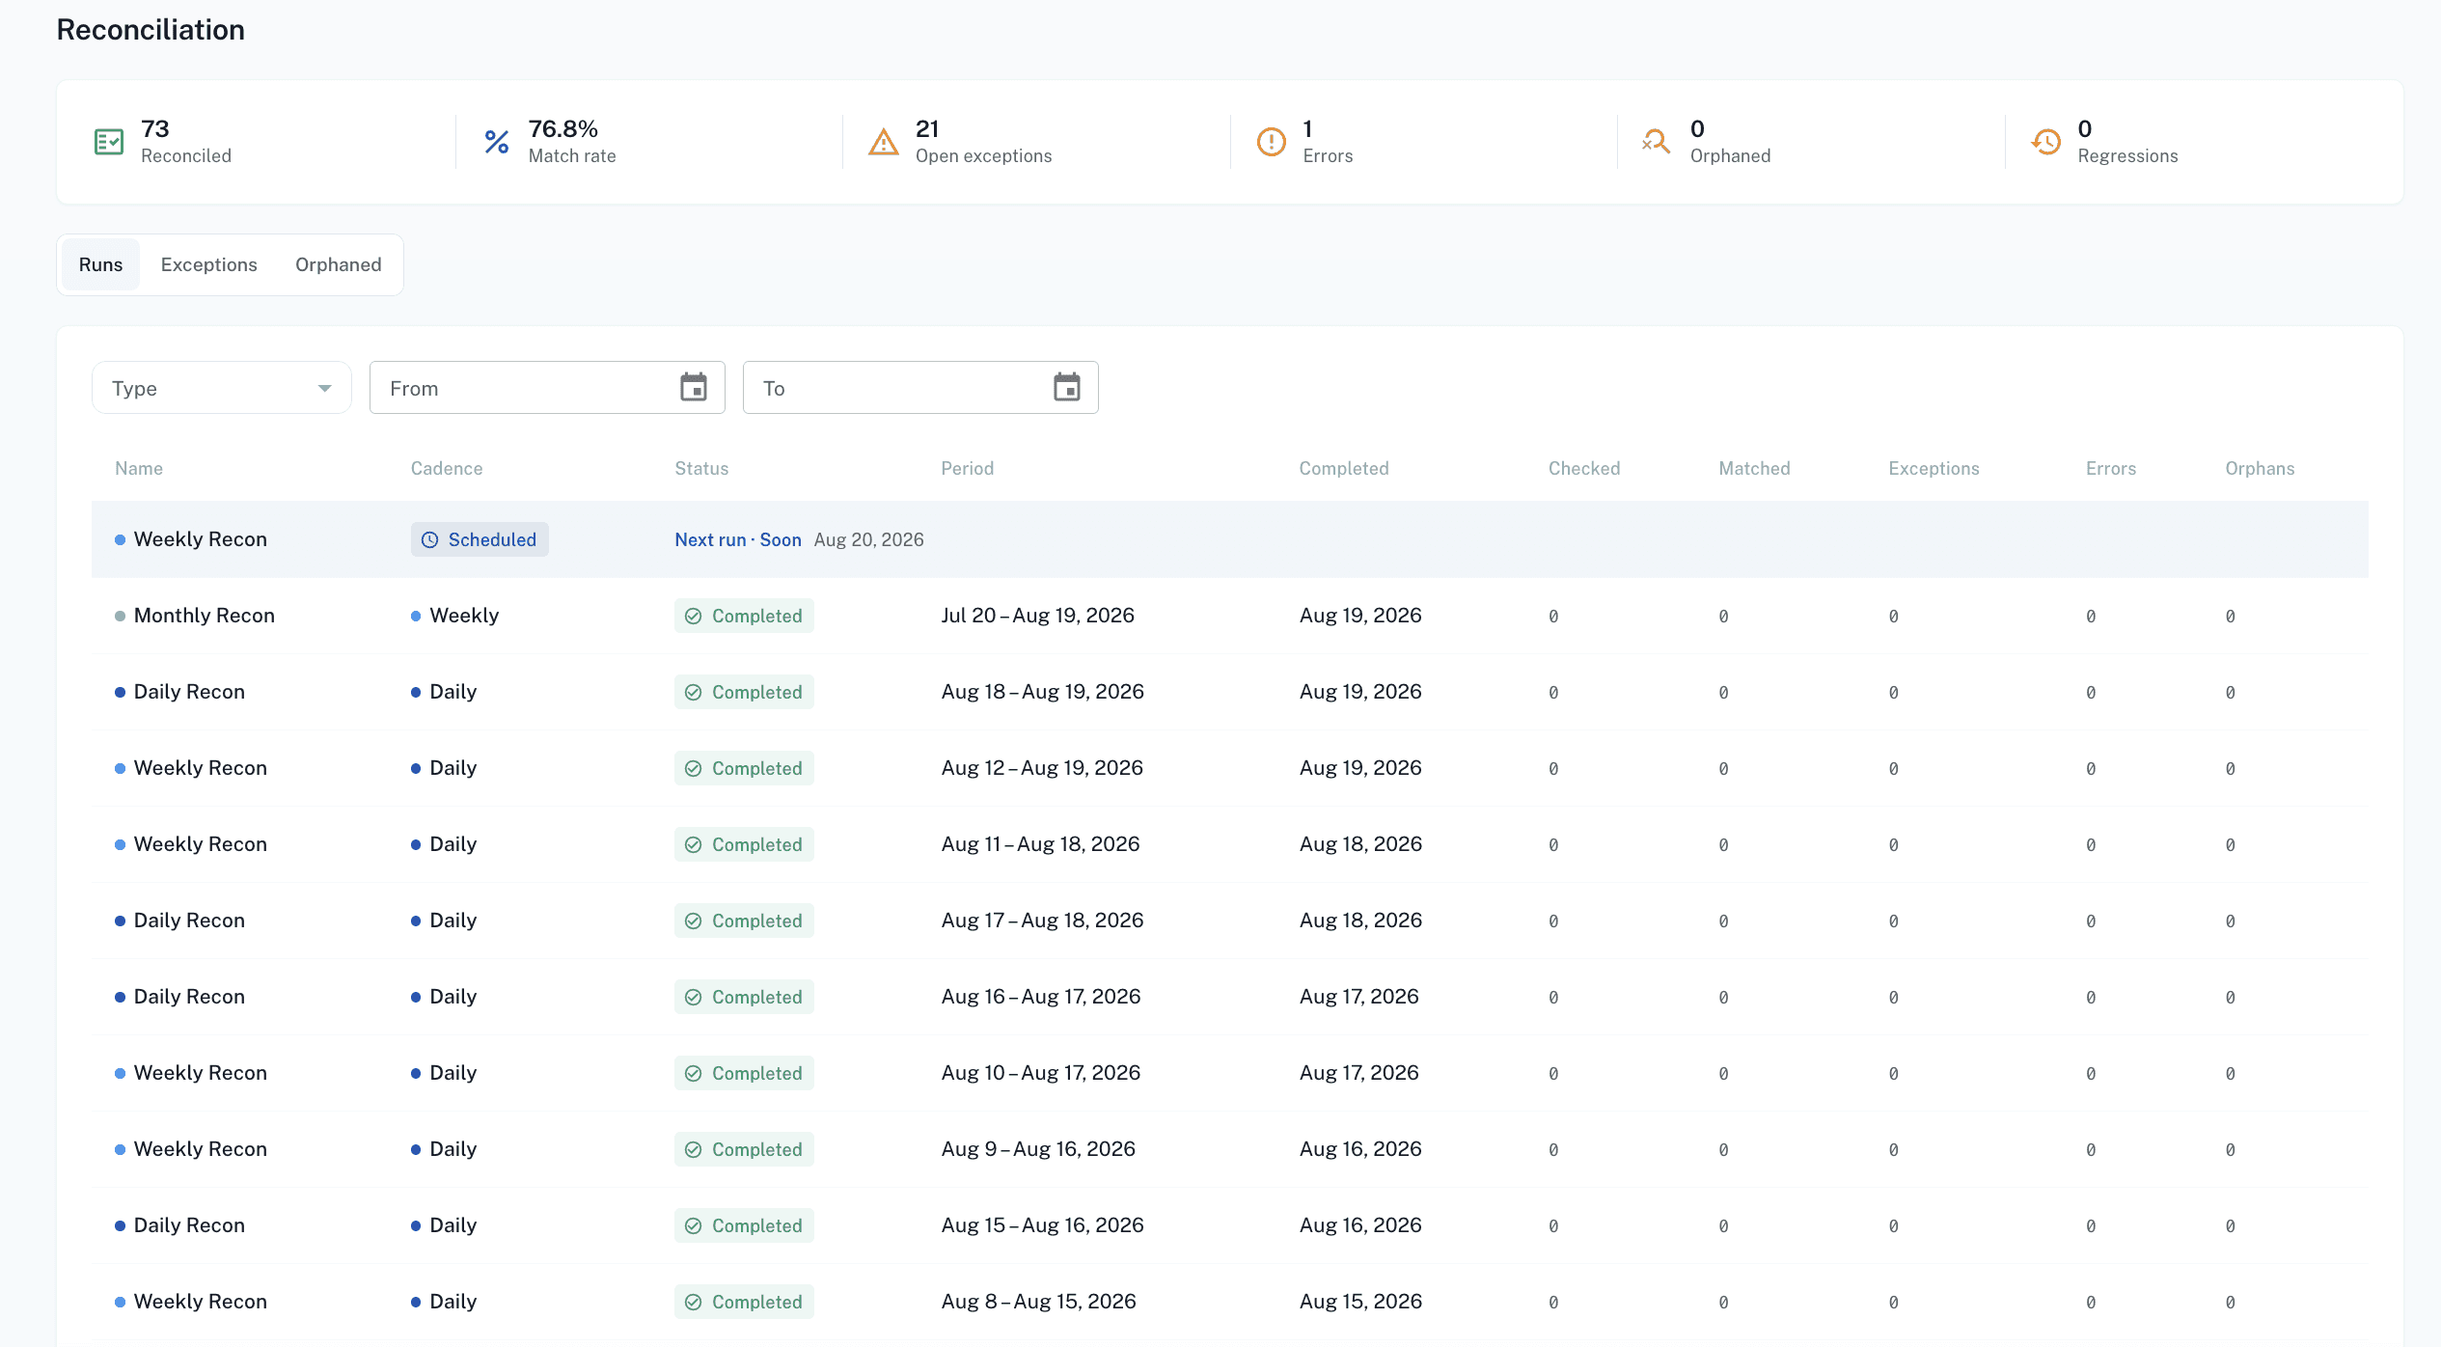2441x1347 pixels.
Task: Click the '21' Open exceptions count
Action: (927, 129)
